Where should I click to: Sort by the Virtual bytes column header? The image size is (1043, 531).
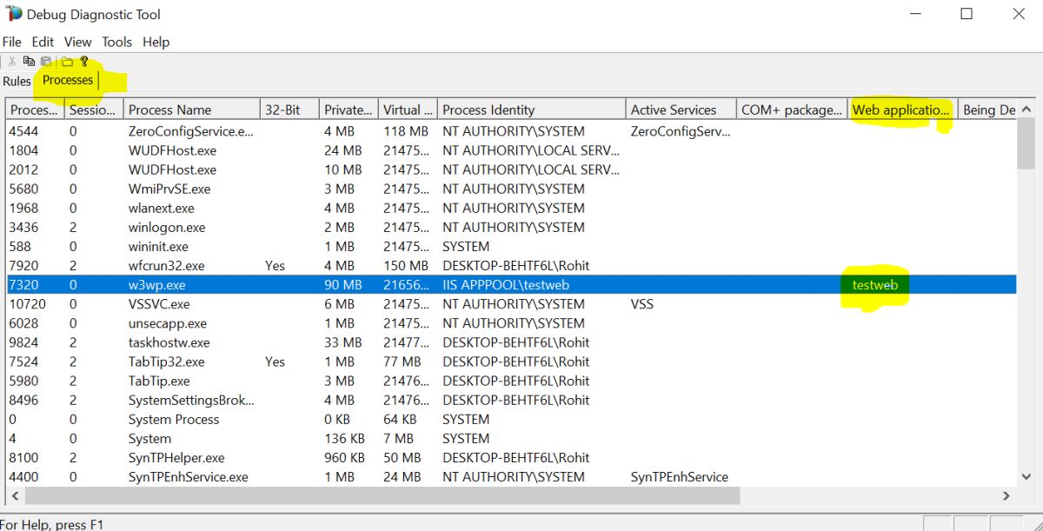(x=408, y=110)
